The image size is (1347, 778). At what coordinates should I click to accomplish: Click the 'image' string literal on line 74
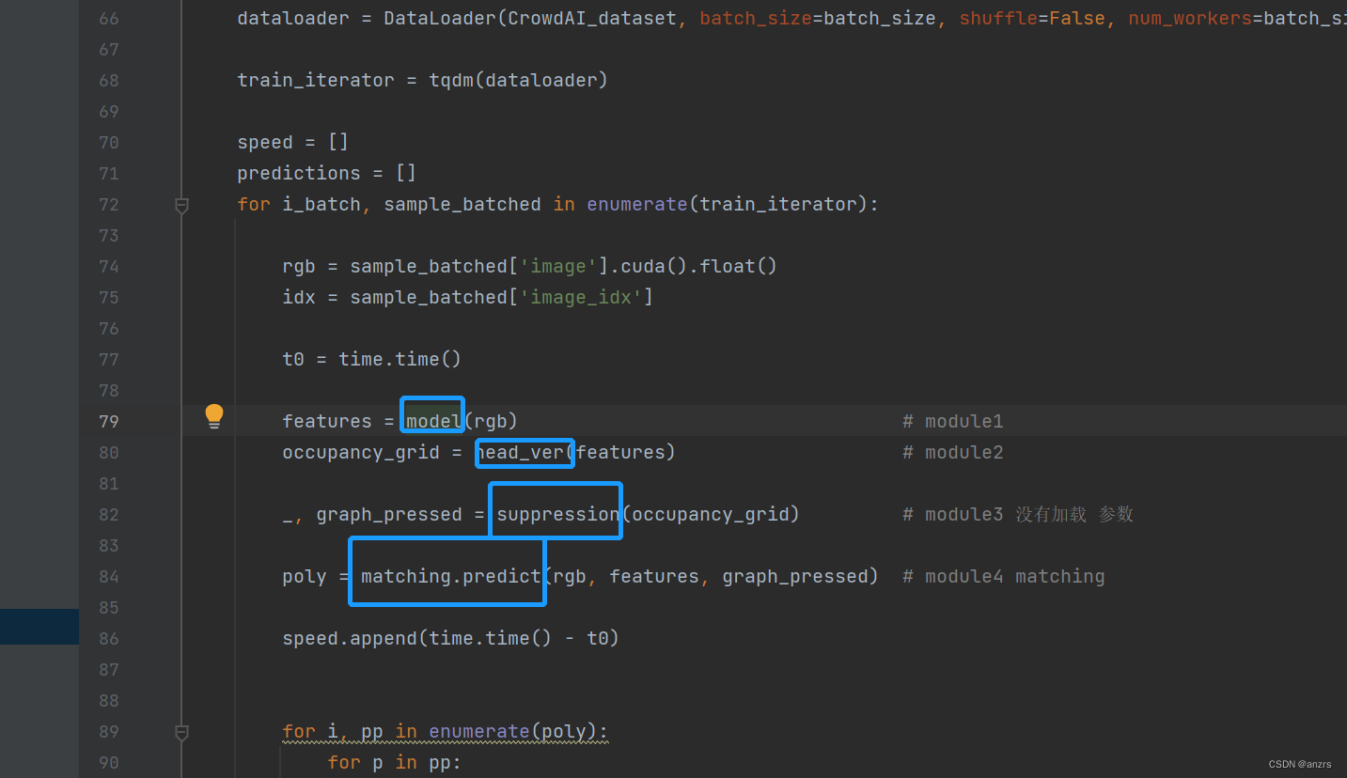(x=559, y=266)
